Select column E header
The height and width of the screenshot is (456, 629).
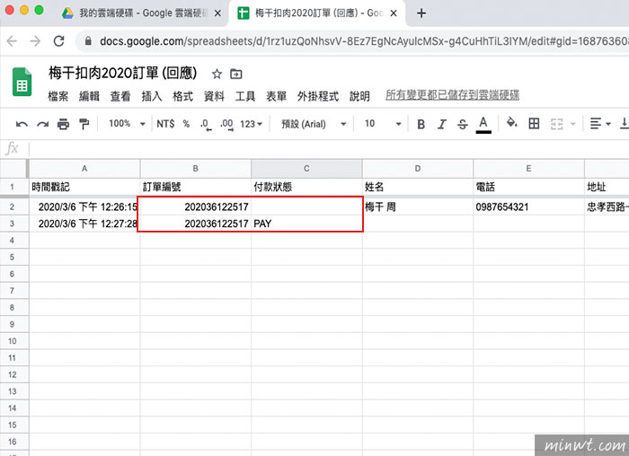(x=528, y=169)
